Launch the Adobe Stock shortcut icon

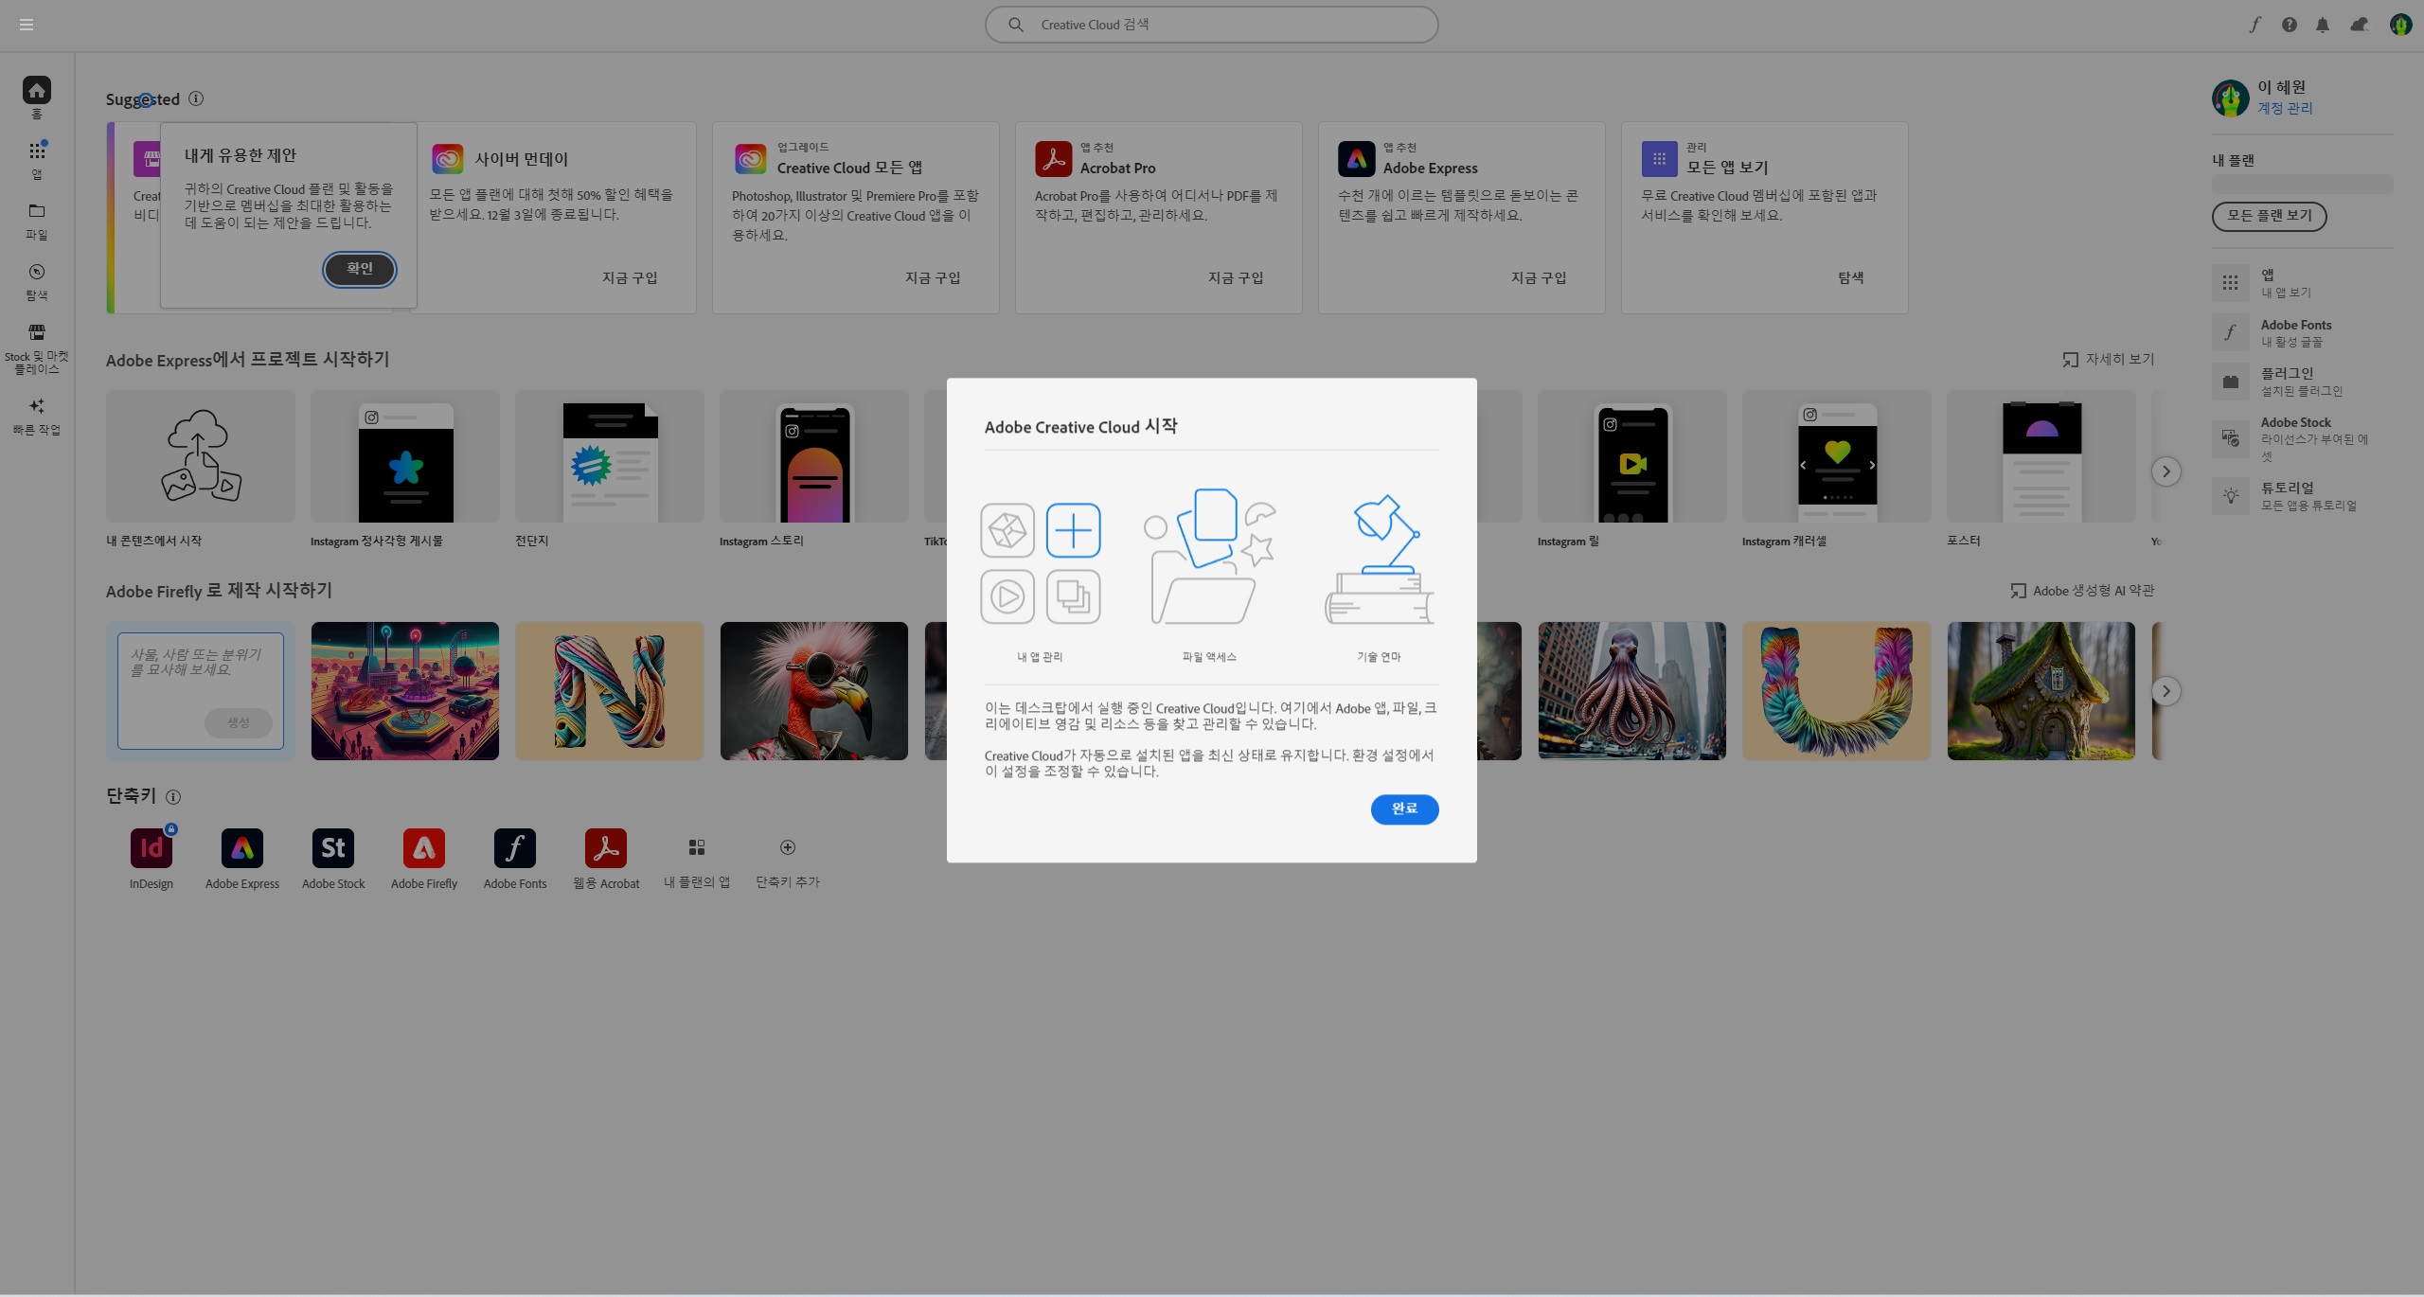click(x=333, y=848)
